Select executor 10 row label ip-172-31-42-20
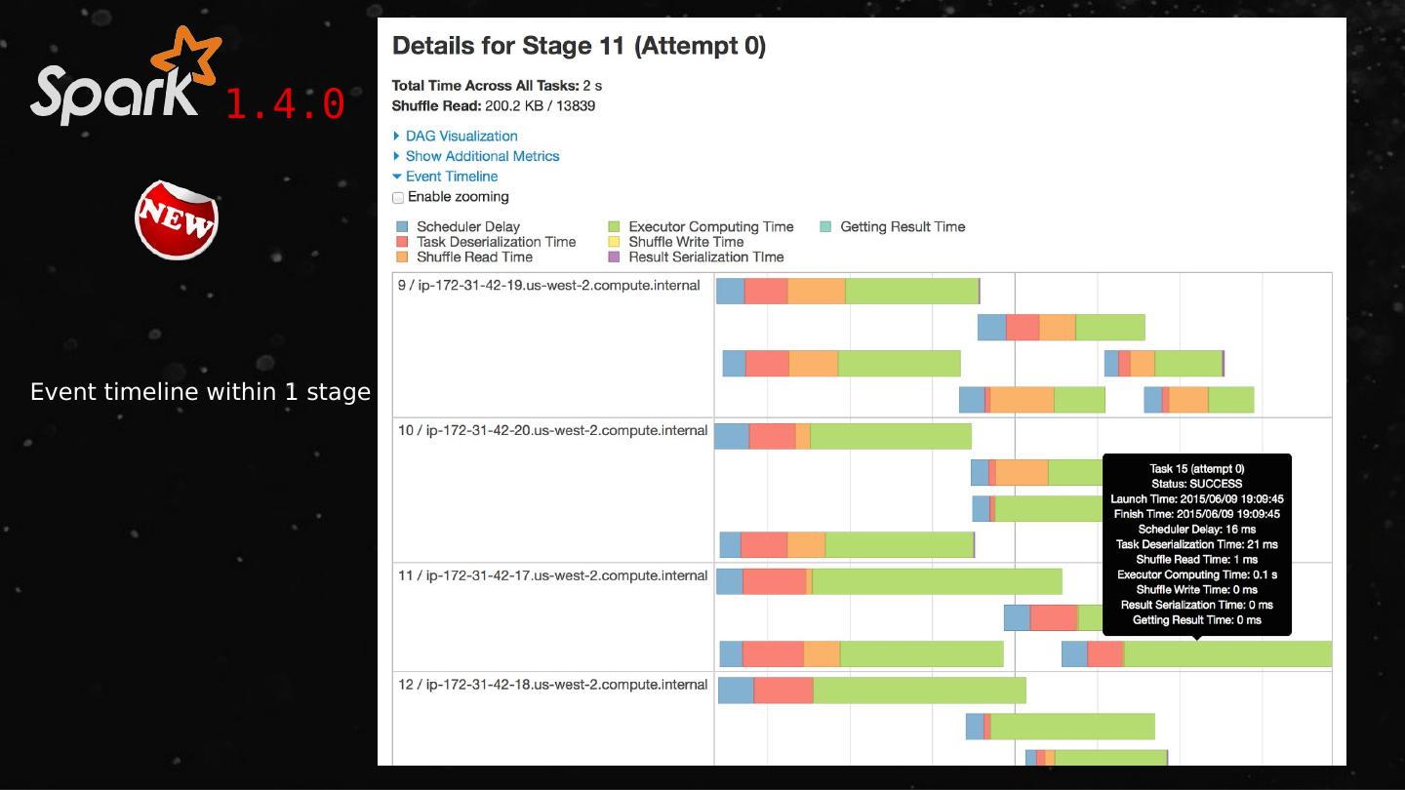1405x790 pixels. coord(552,431)
